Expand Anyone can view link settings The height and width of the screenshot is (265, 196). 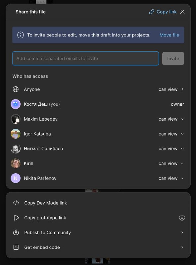click(171, 89)
